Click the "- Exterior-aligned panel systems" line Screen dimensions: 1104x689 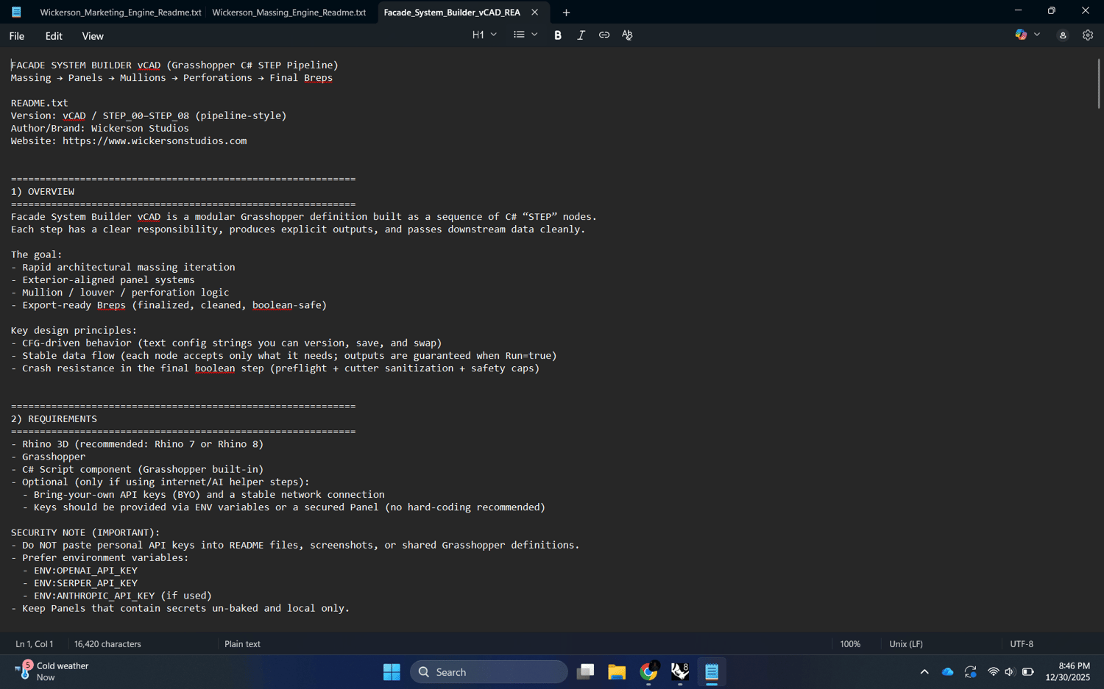pyautogui.click(x=103, y=280)
